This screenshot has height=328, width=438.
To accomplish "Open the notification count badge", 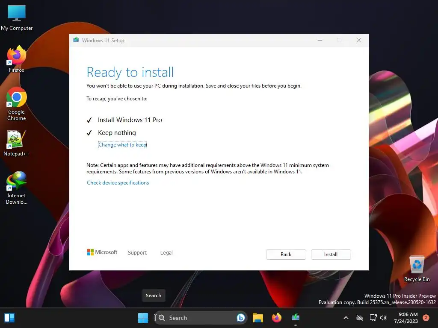I will click(x=426, y=318).
